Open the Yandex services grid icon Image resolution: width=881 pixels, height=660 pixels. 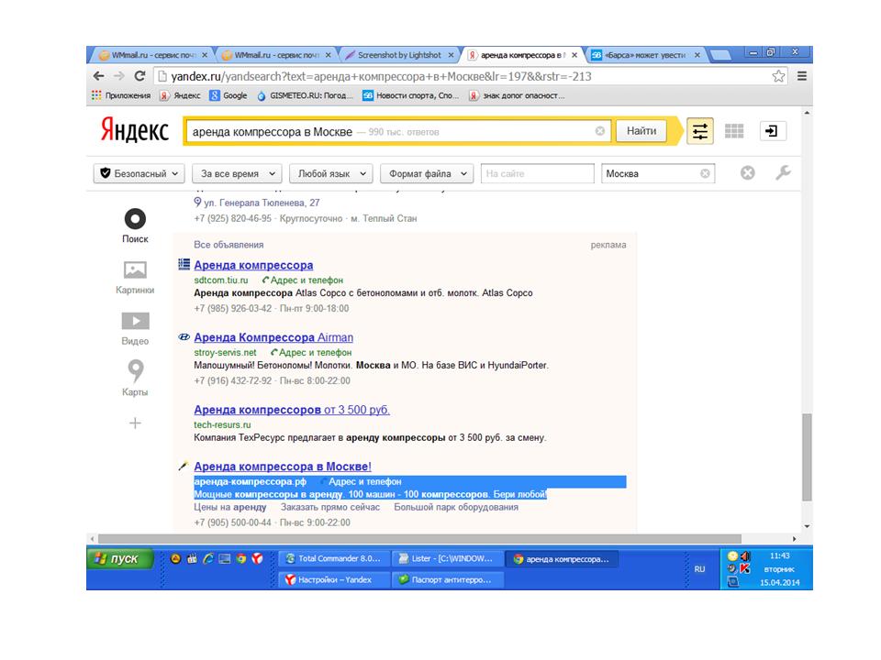734,131
